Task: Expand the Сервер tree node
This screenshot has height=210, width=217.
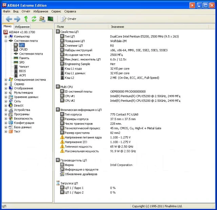Action: click(6, 84)
